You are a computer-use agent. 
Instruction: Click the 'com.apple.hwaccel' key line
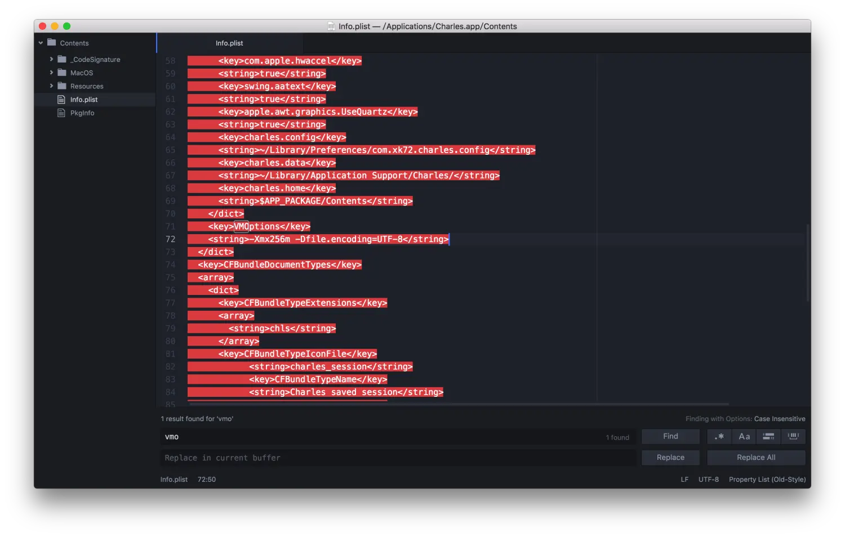tap(290, 61)
